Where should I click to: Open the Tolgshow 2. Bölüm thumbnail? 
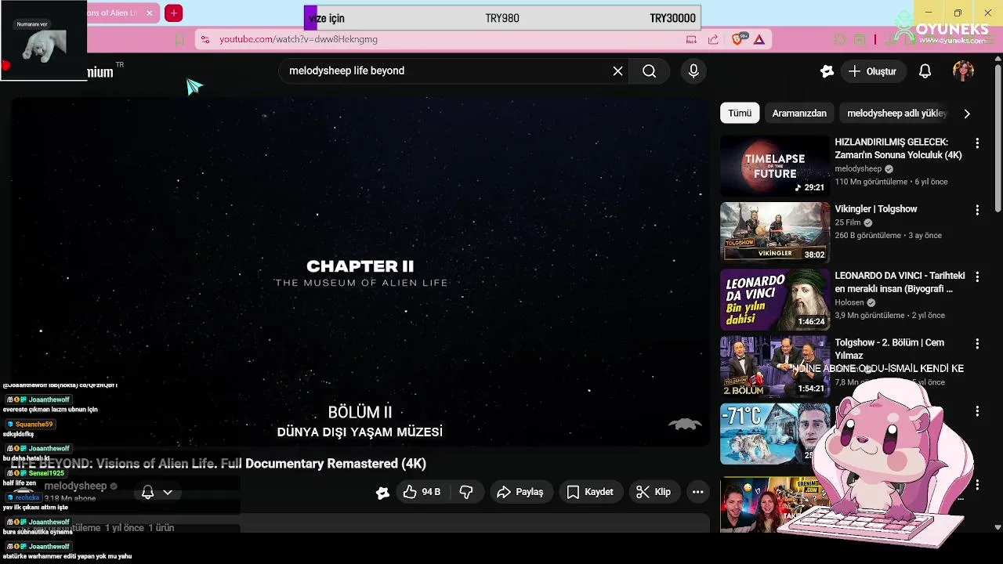[774, 367]
